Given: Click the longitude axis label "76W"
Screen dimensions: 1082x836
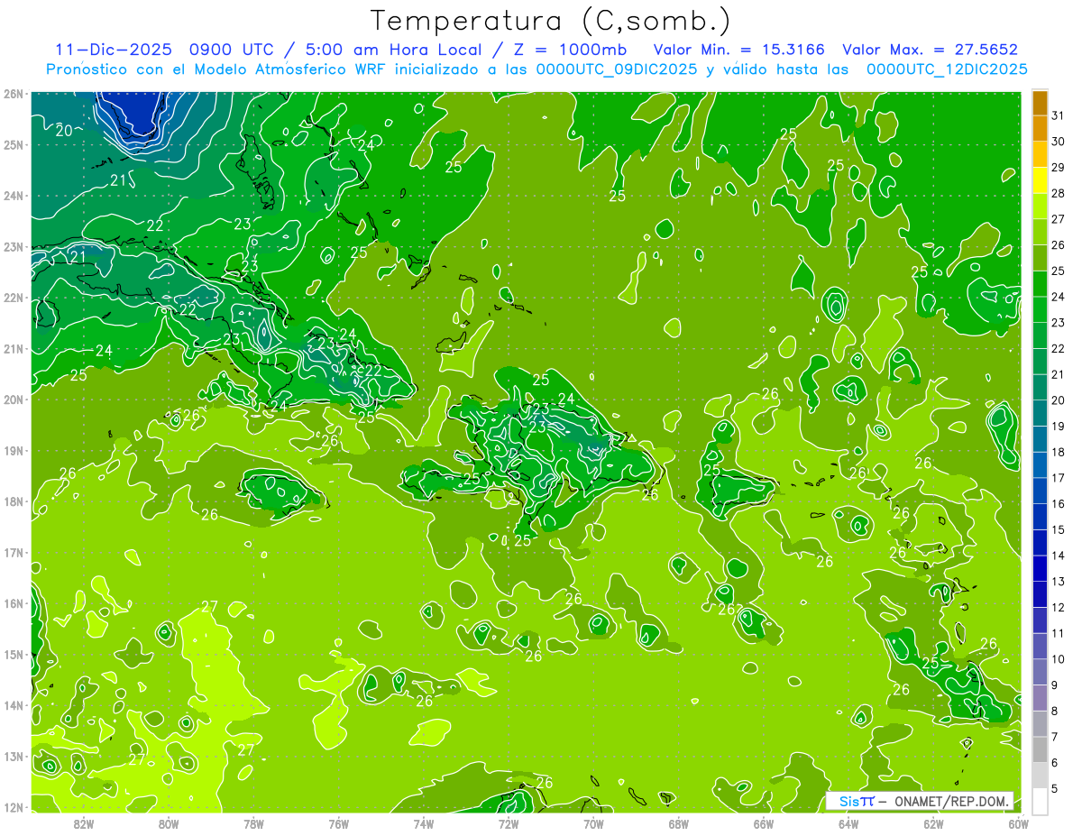Looking at the screenshot, I should coord(339,823).
